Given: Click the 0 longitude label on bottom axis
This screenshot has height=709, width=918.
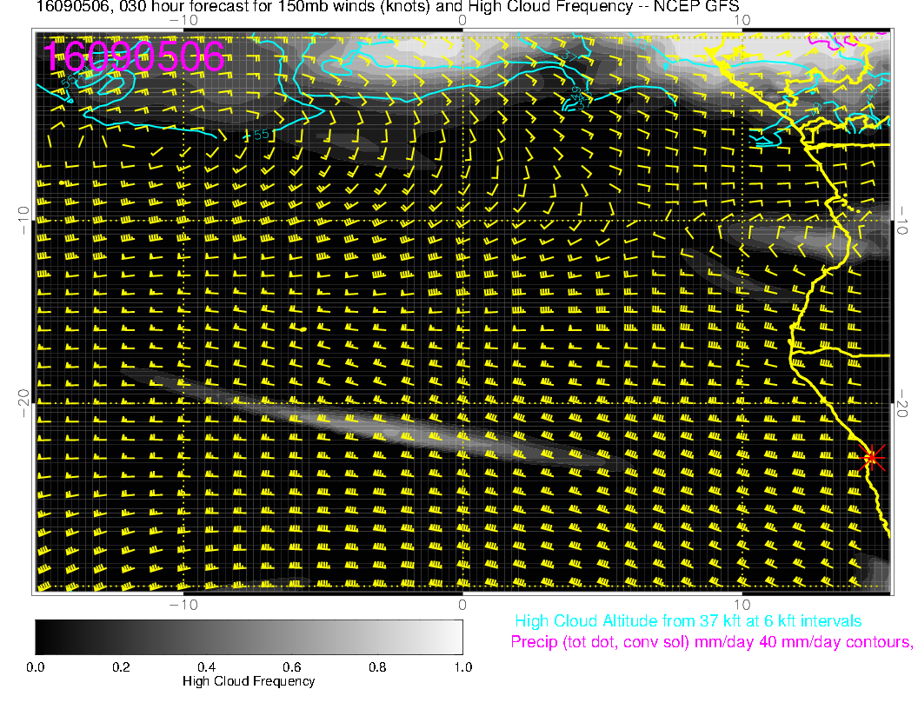Looking at the screenshot, I should tap(463, 604).
